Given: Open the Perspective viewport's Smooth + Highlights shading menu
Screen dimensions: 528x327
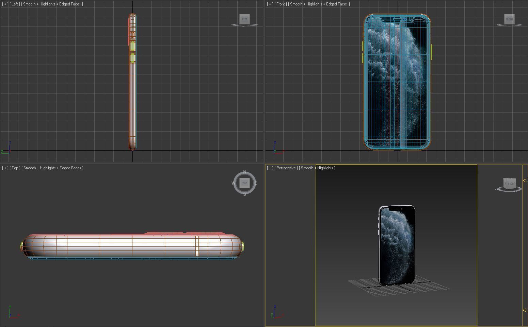Looking at the screenshot, I should click(317, 168).
